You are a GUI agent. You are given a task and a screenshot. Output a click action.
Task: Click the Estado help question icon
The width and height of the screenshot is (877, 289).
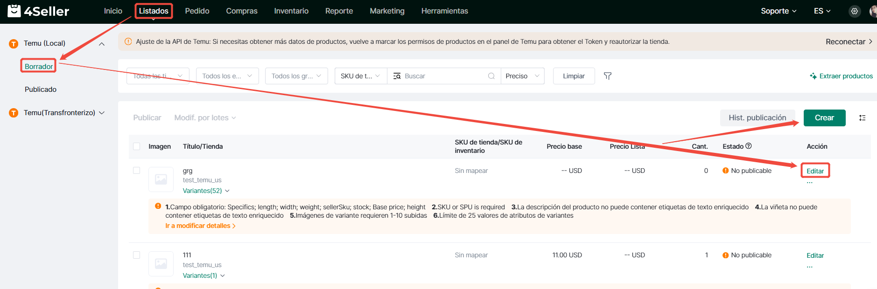point(749,146)
